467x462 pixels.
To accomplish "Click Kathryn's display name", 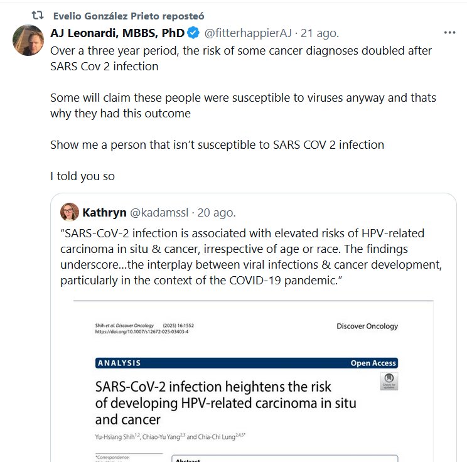I will coord(104,212).
